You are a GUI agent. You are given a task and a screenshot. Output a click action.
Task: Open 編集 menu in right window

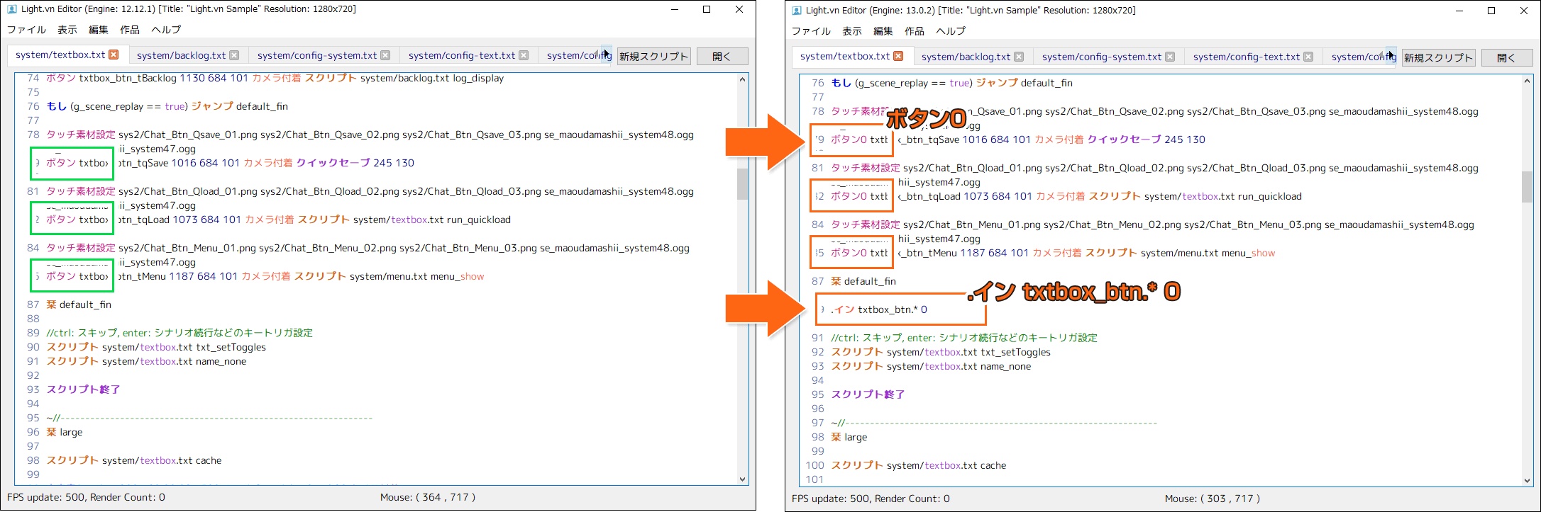pos(883,31)
